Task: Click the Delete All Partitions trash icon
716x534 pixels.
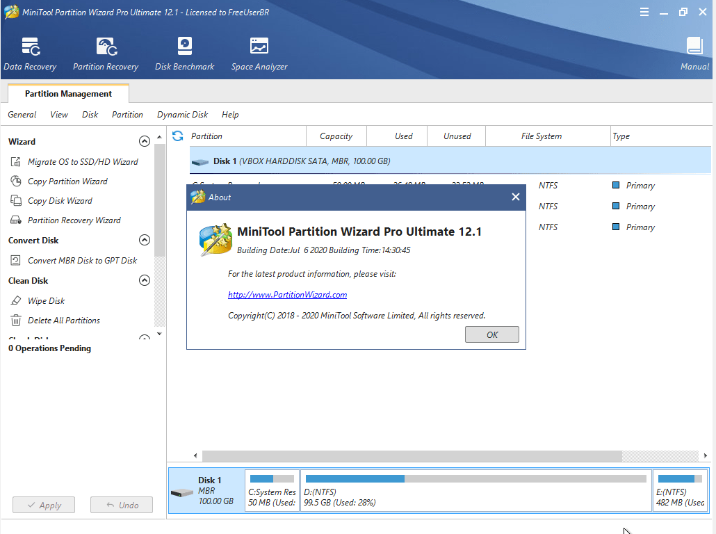Action: pyautogui.click(x=15, y=321)
